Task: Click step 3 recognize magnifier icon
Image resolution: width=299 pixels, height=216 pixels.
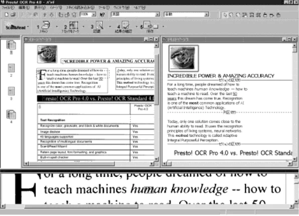Action: (x=99, y=25)
